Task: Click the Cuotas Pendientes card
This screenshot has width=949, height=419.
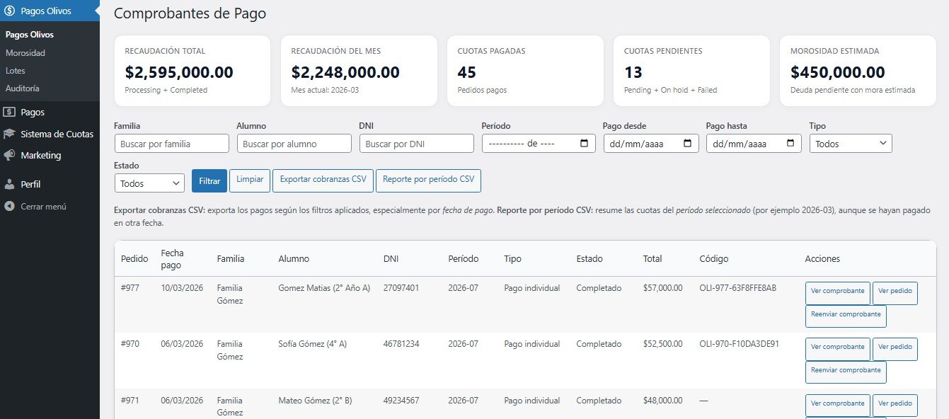Action: [691, 71]
